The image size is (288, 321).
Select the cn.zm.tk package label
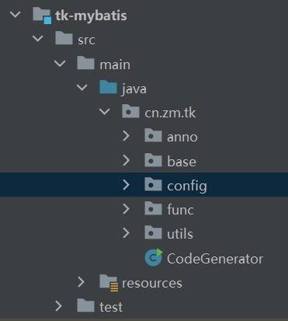tap(170, 113)
